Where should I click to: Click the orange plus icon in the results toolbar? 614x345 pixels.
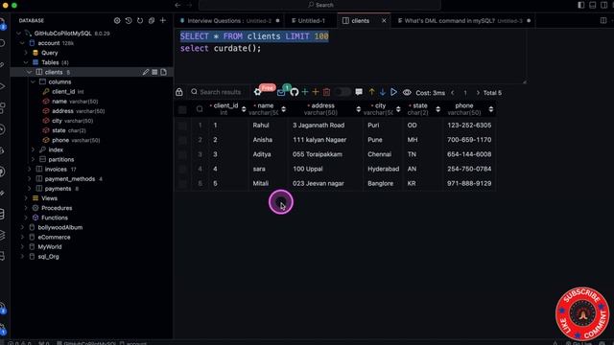point(316,92)
